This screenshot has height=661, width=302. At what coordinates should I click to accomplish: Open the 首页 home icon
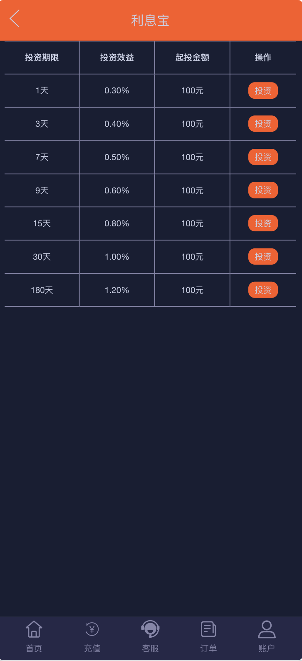point(34,629)
